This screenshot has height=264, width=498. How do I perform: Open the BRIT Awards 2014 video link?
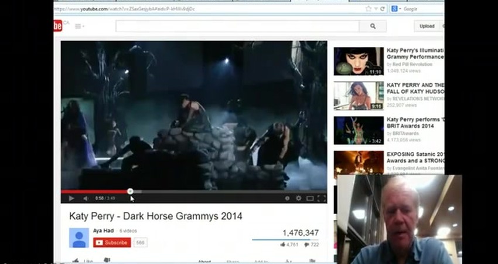tap(415, 123)
